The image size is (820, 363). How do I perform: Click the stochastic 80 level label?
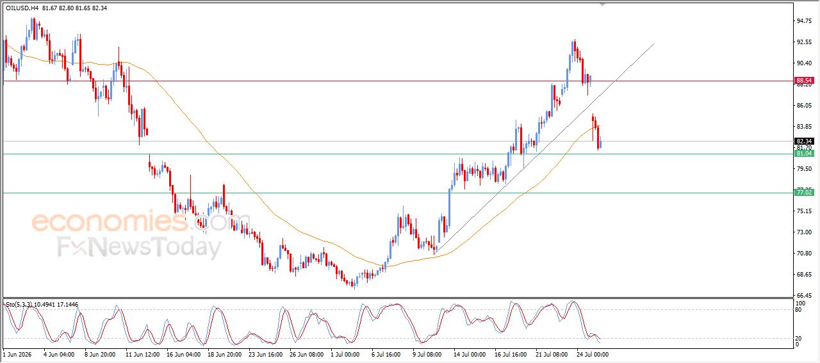coord(799,309)
